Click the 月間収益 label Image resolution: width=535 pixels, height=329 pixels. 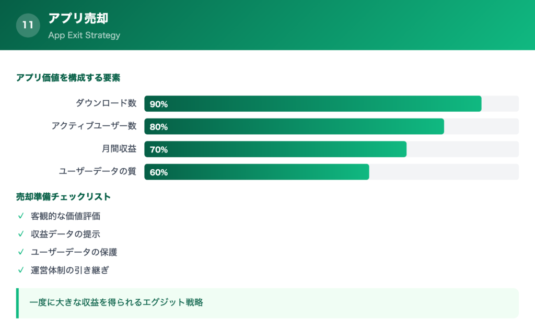pos(119,149)
